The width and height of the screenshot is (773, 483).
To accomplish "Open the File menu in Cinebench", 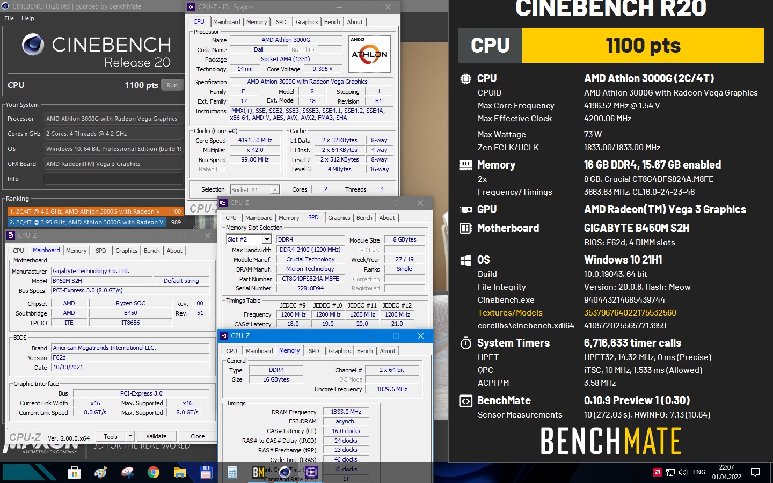I will point(9,18).
